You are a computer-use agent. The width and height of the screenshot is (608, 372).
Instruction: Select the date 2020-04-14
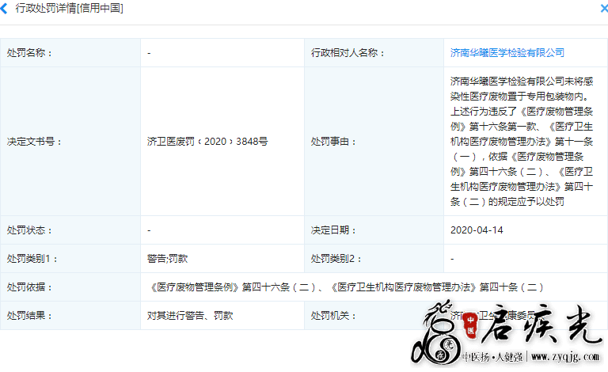pos(477,230)
